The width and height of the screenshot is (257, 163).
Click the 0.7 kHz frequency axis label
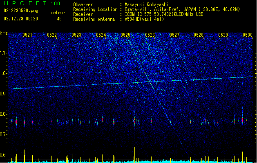[4, 134]
